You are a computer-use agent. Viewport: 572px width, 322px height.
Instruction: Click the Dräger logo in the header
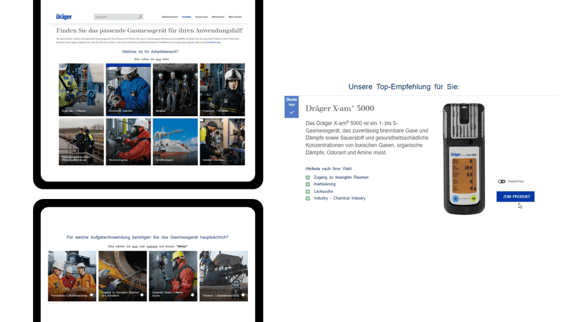coord(64,17)
